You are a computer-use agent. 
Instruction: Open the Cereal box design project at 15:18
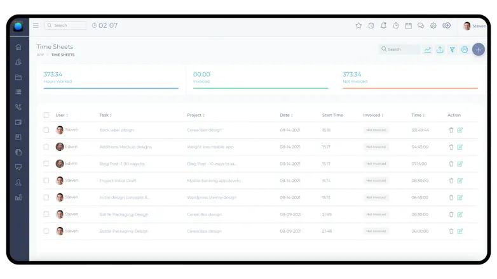204,130
